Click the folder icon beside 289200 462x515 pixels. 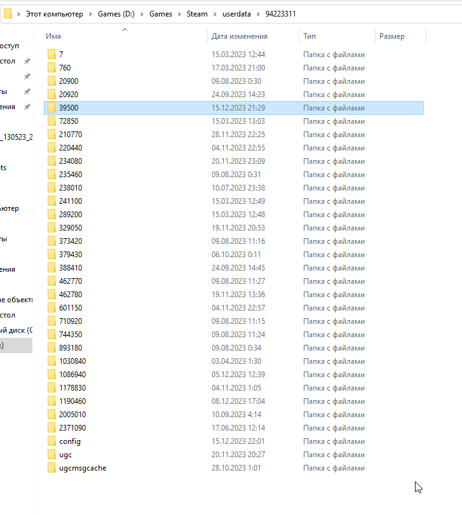point(51,215)
